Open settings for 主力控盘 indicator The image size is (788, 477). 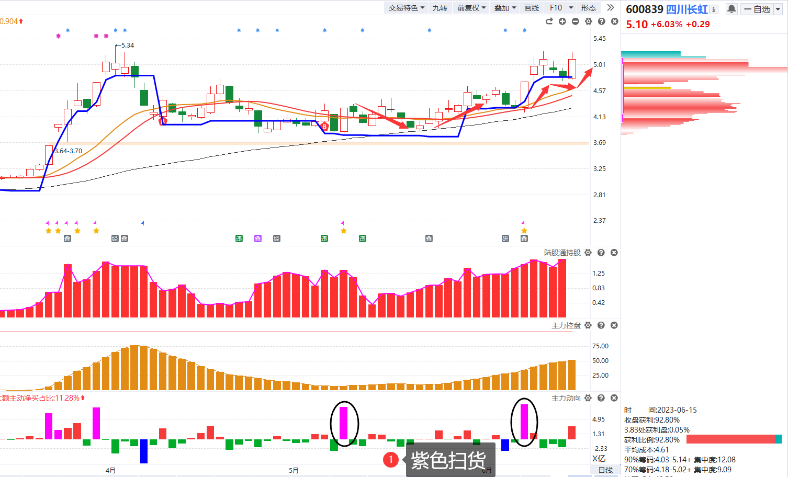588,325
